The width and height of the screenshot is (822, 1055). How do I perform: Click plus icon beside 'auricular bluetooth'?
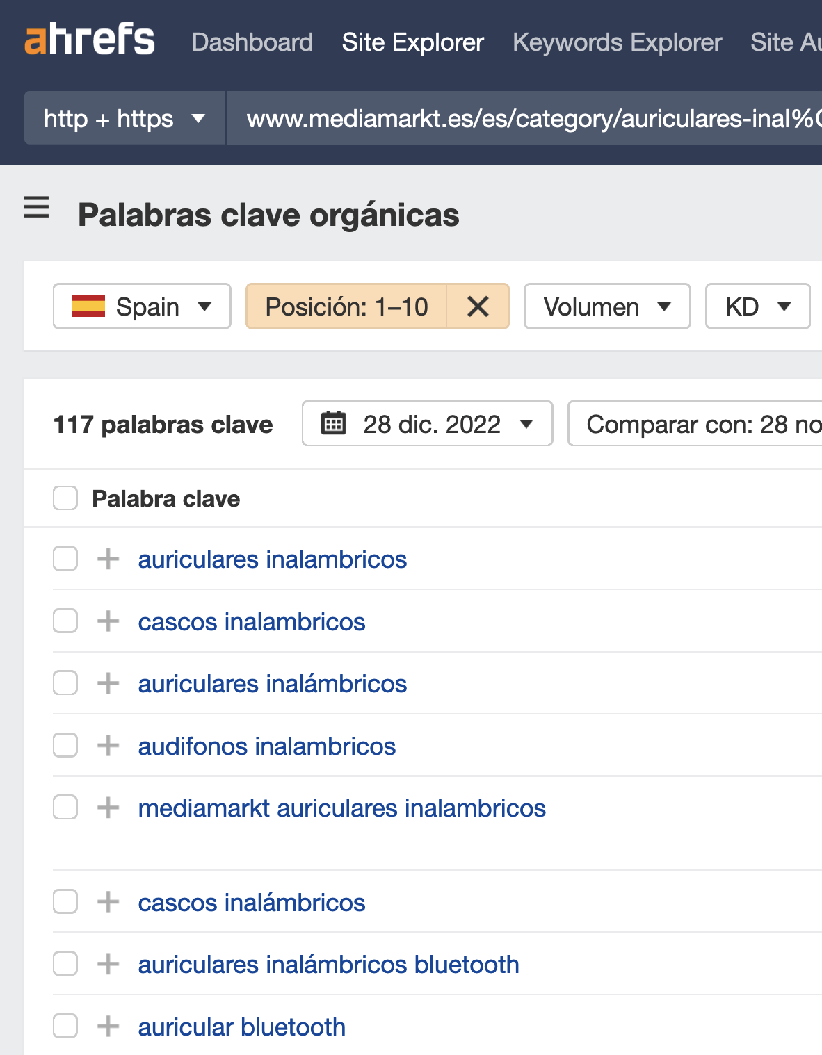108,1027
